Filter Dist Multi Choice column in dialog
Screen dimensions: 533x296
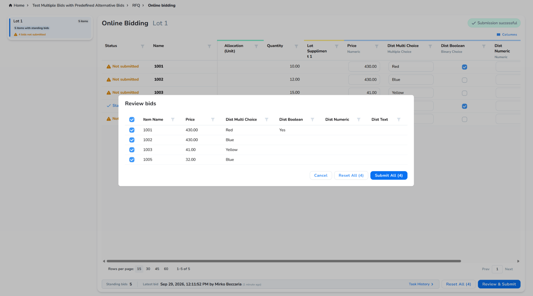point(266,120)
